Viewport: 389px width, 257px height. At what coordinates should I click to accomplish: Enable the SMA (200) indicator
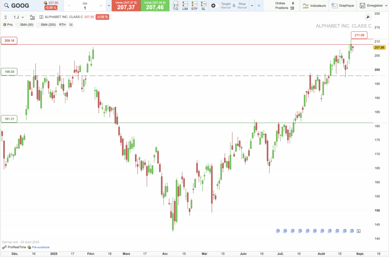[39, 24]
